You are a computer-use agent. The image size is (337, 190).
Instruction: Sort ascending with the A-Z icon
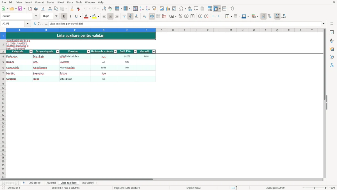coord(142,8)
